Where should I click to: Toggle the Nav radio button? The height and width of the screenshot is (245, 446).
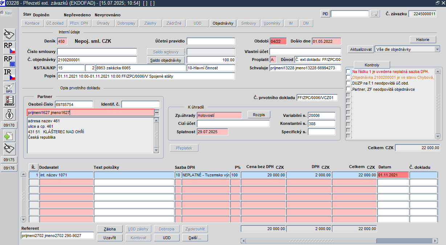2,13
